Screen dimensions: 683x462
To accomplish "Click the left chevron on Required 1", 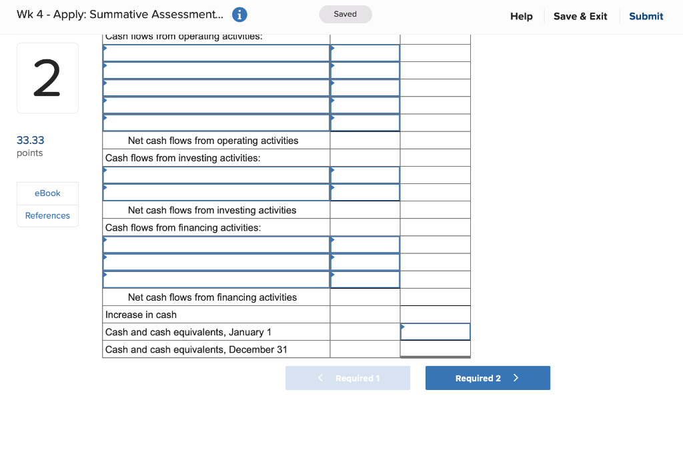I will click(320, 378).
